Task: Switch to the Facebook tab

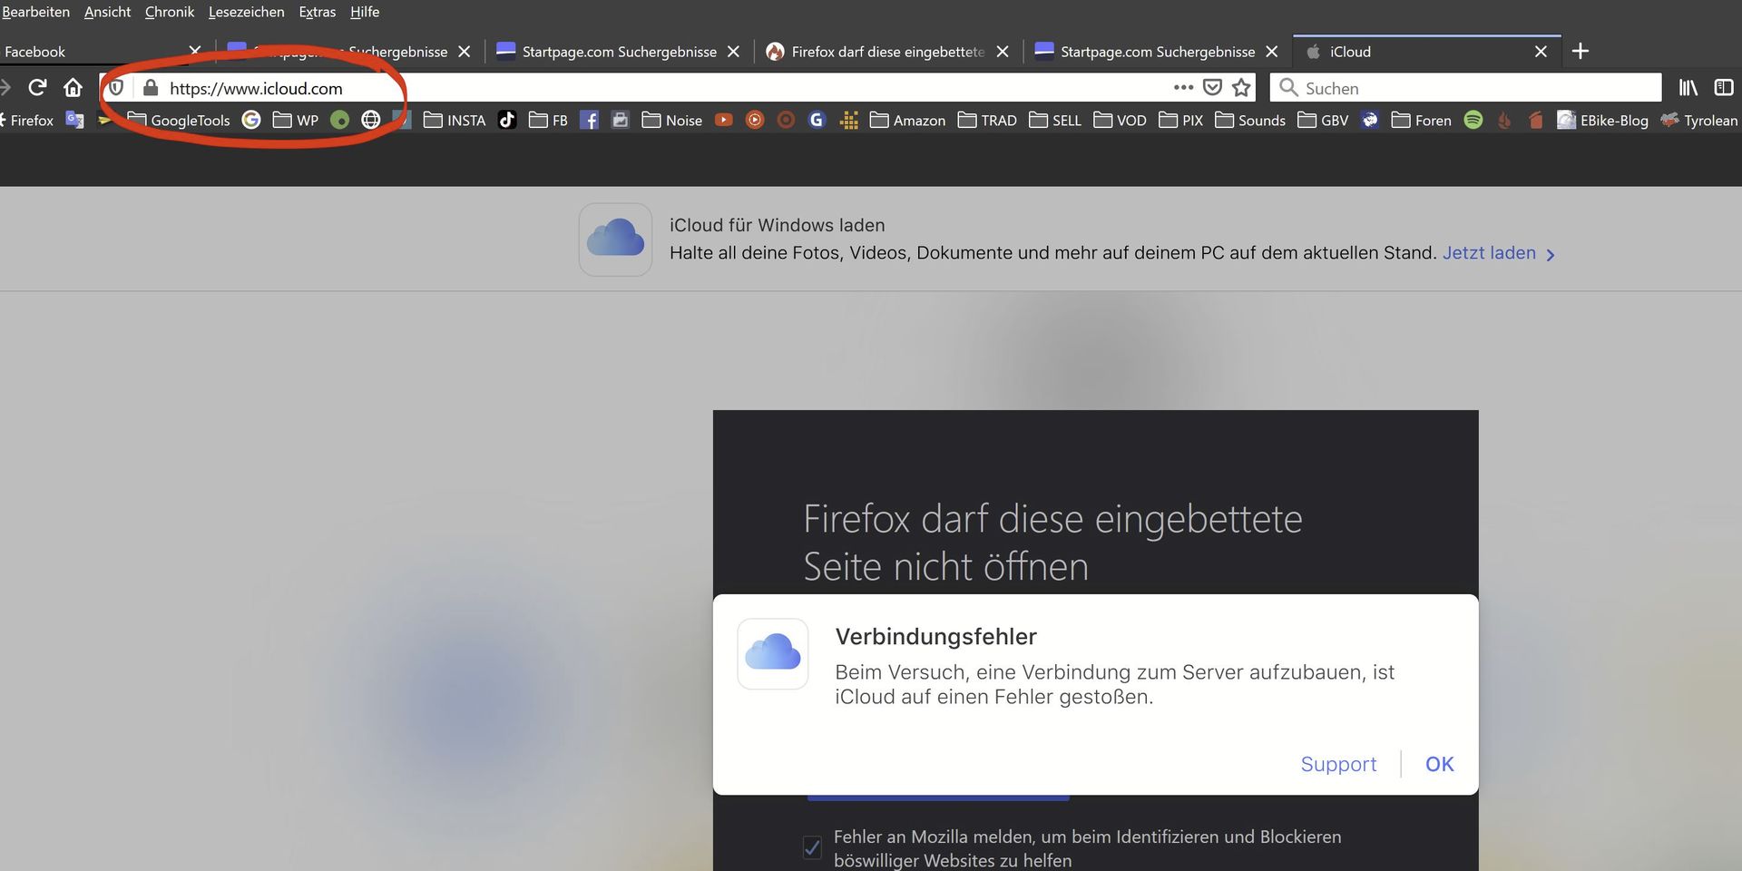Action: [104, 51]
